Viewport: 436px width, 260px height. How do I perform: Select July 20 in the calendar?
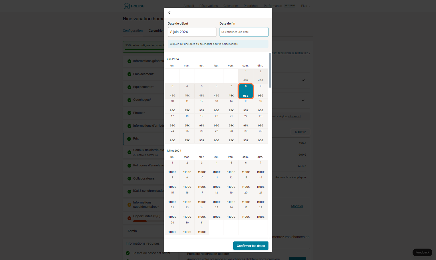(246, 197)
